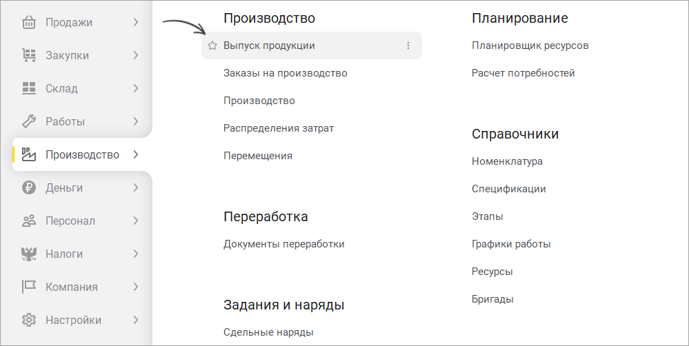The height and width of the screenshot is (346, 689).
Task: Click the people icon for Персонал
Action: click(29, 221)
